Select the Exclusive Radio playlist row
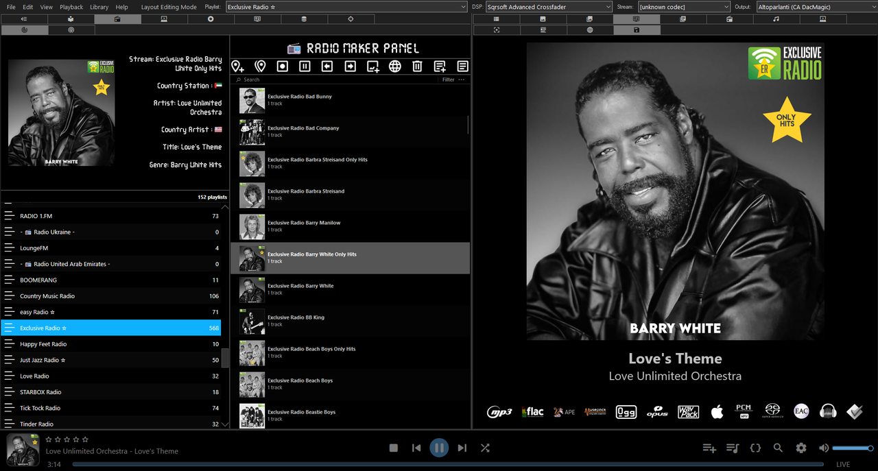The height and width of the screenshot is (471, 878). click(110, 328)
